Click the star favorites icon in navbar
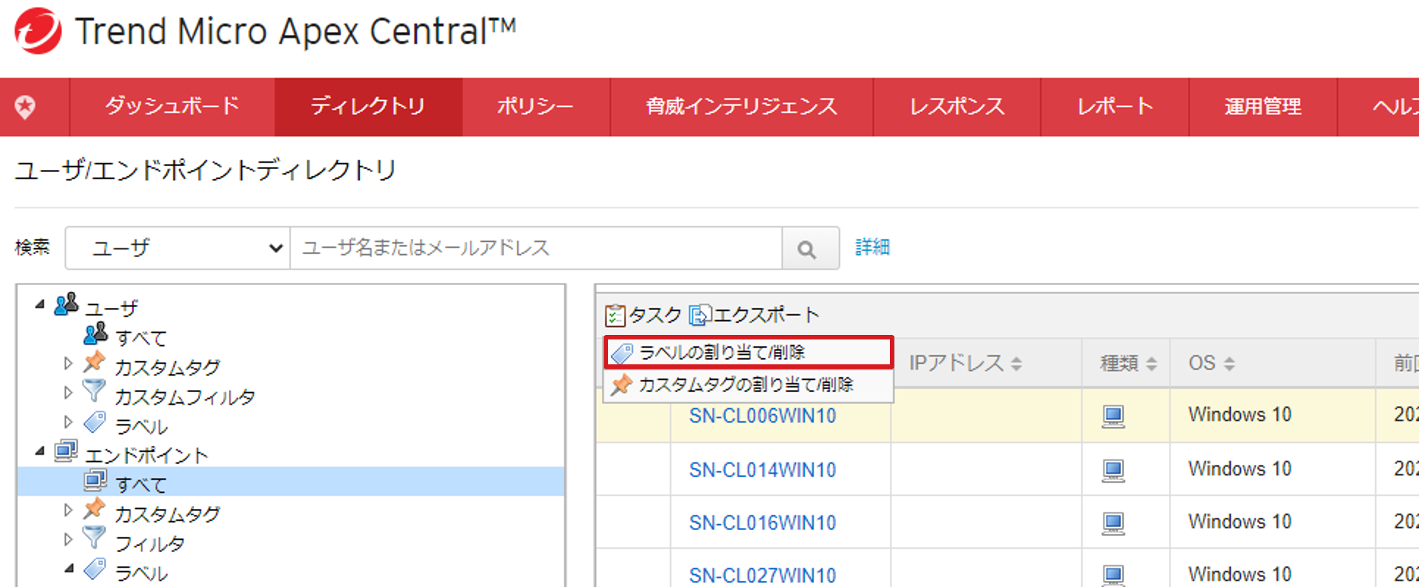1419x587 pixels. point(25,106)
